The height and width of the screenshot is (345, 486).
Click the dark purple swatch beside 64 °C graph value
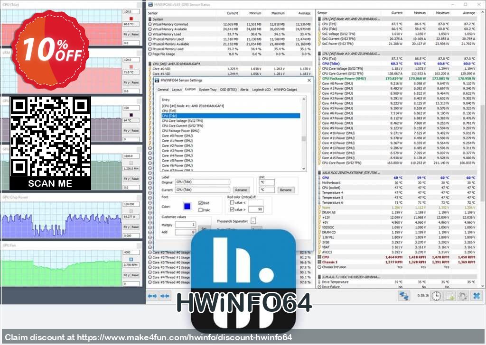(x=131, y=115)
